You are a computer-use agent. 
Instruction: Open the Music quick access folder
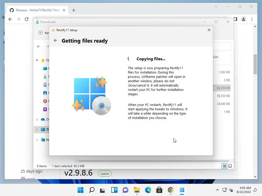[45, 101]
